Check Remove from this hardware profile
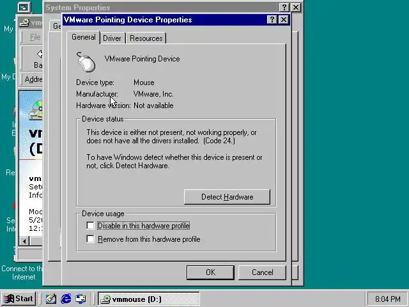Image resolution: width=409 pixels, height=307 pixels. point(90,239)
